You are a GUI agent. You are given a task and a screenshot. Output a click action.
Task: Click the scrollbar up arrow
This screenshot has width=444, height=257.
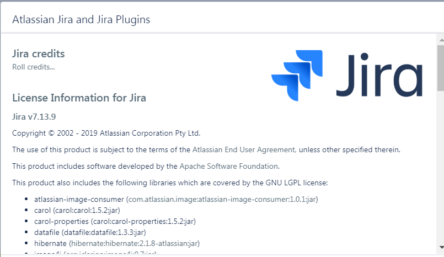point(441,40)
